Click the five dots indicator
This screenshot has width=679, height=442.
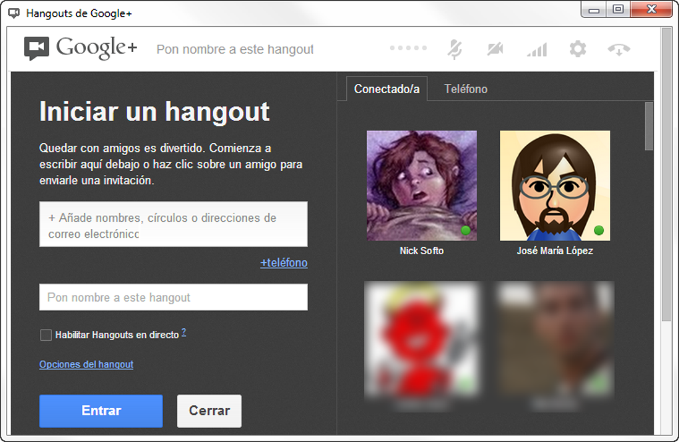pyautogui.click(x=408, y=48)
